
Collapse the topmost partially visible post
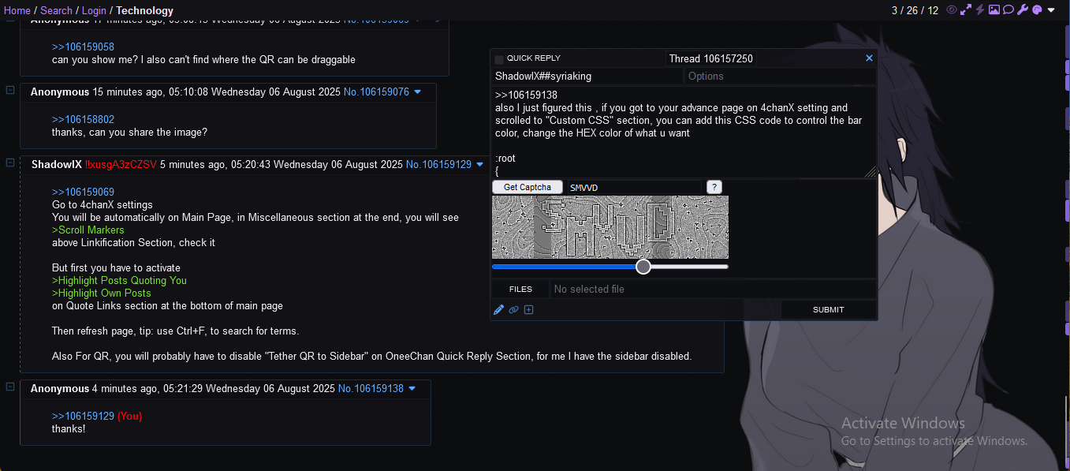[10, 19]
